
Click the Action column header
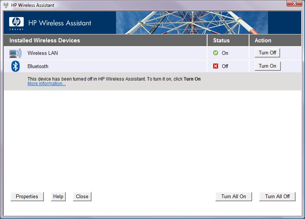[x=263, y=40]
